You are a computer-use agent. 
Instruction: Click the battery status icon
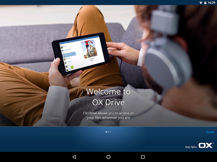point(205,3)
